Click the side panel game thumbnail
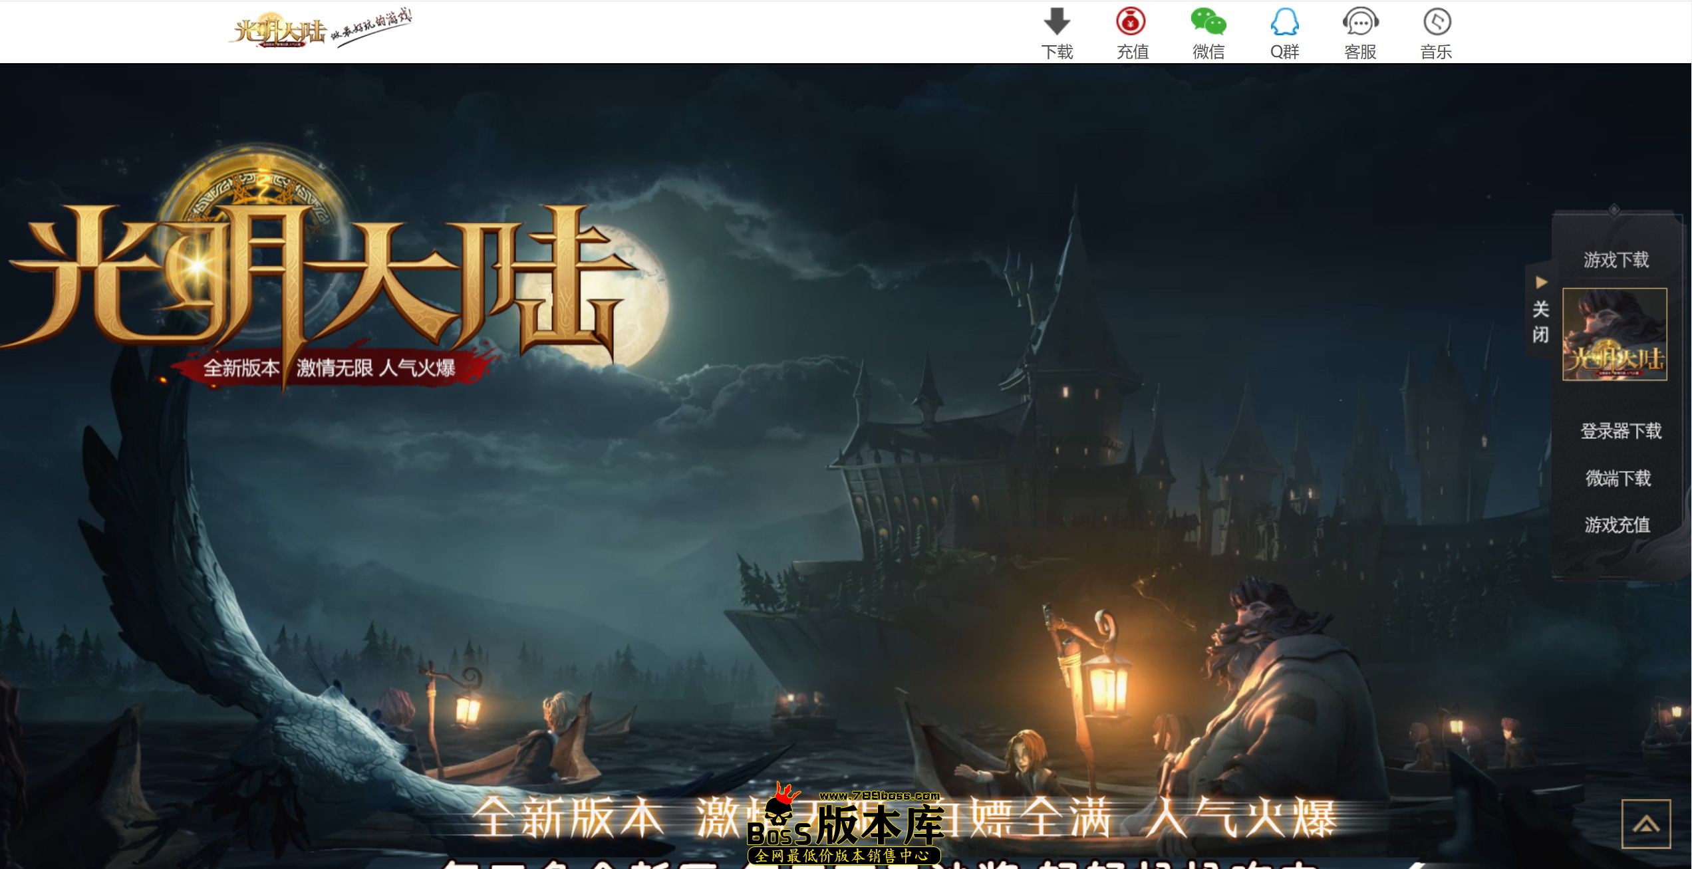 (x=1614, y=334)
